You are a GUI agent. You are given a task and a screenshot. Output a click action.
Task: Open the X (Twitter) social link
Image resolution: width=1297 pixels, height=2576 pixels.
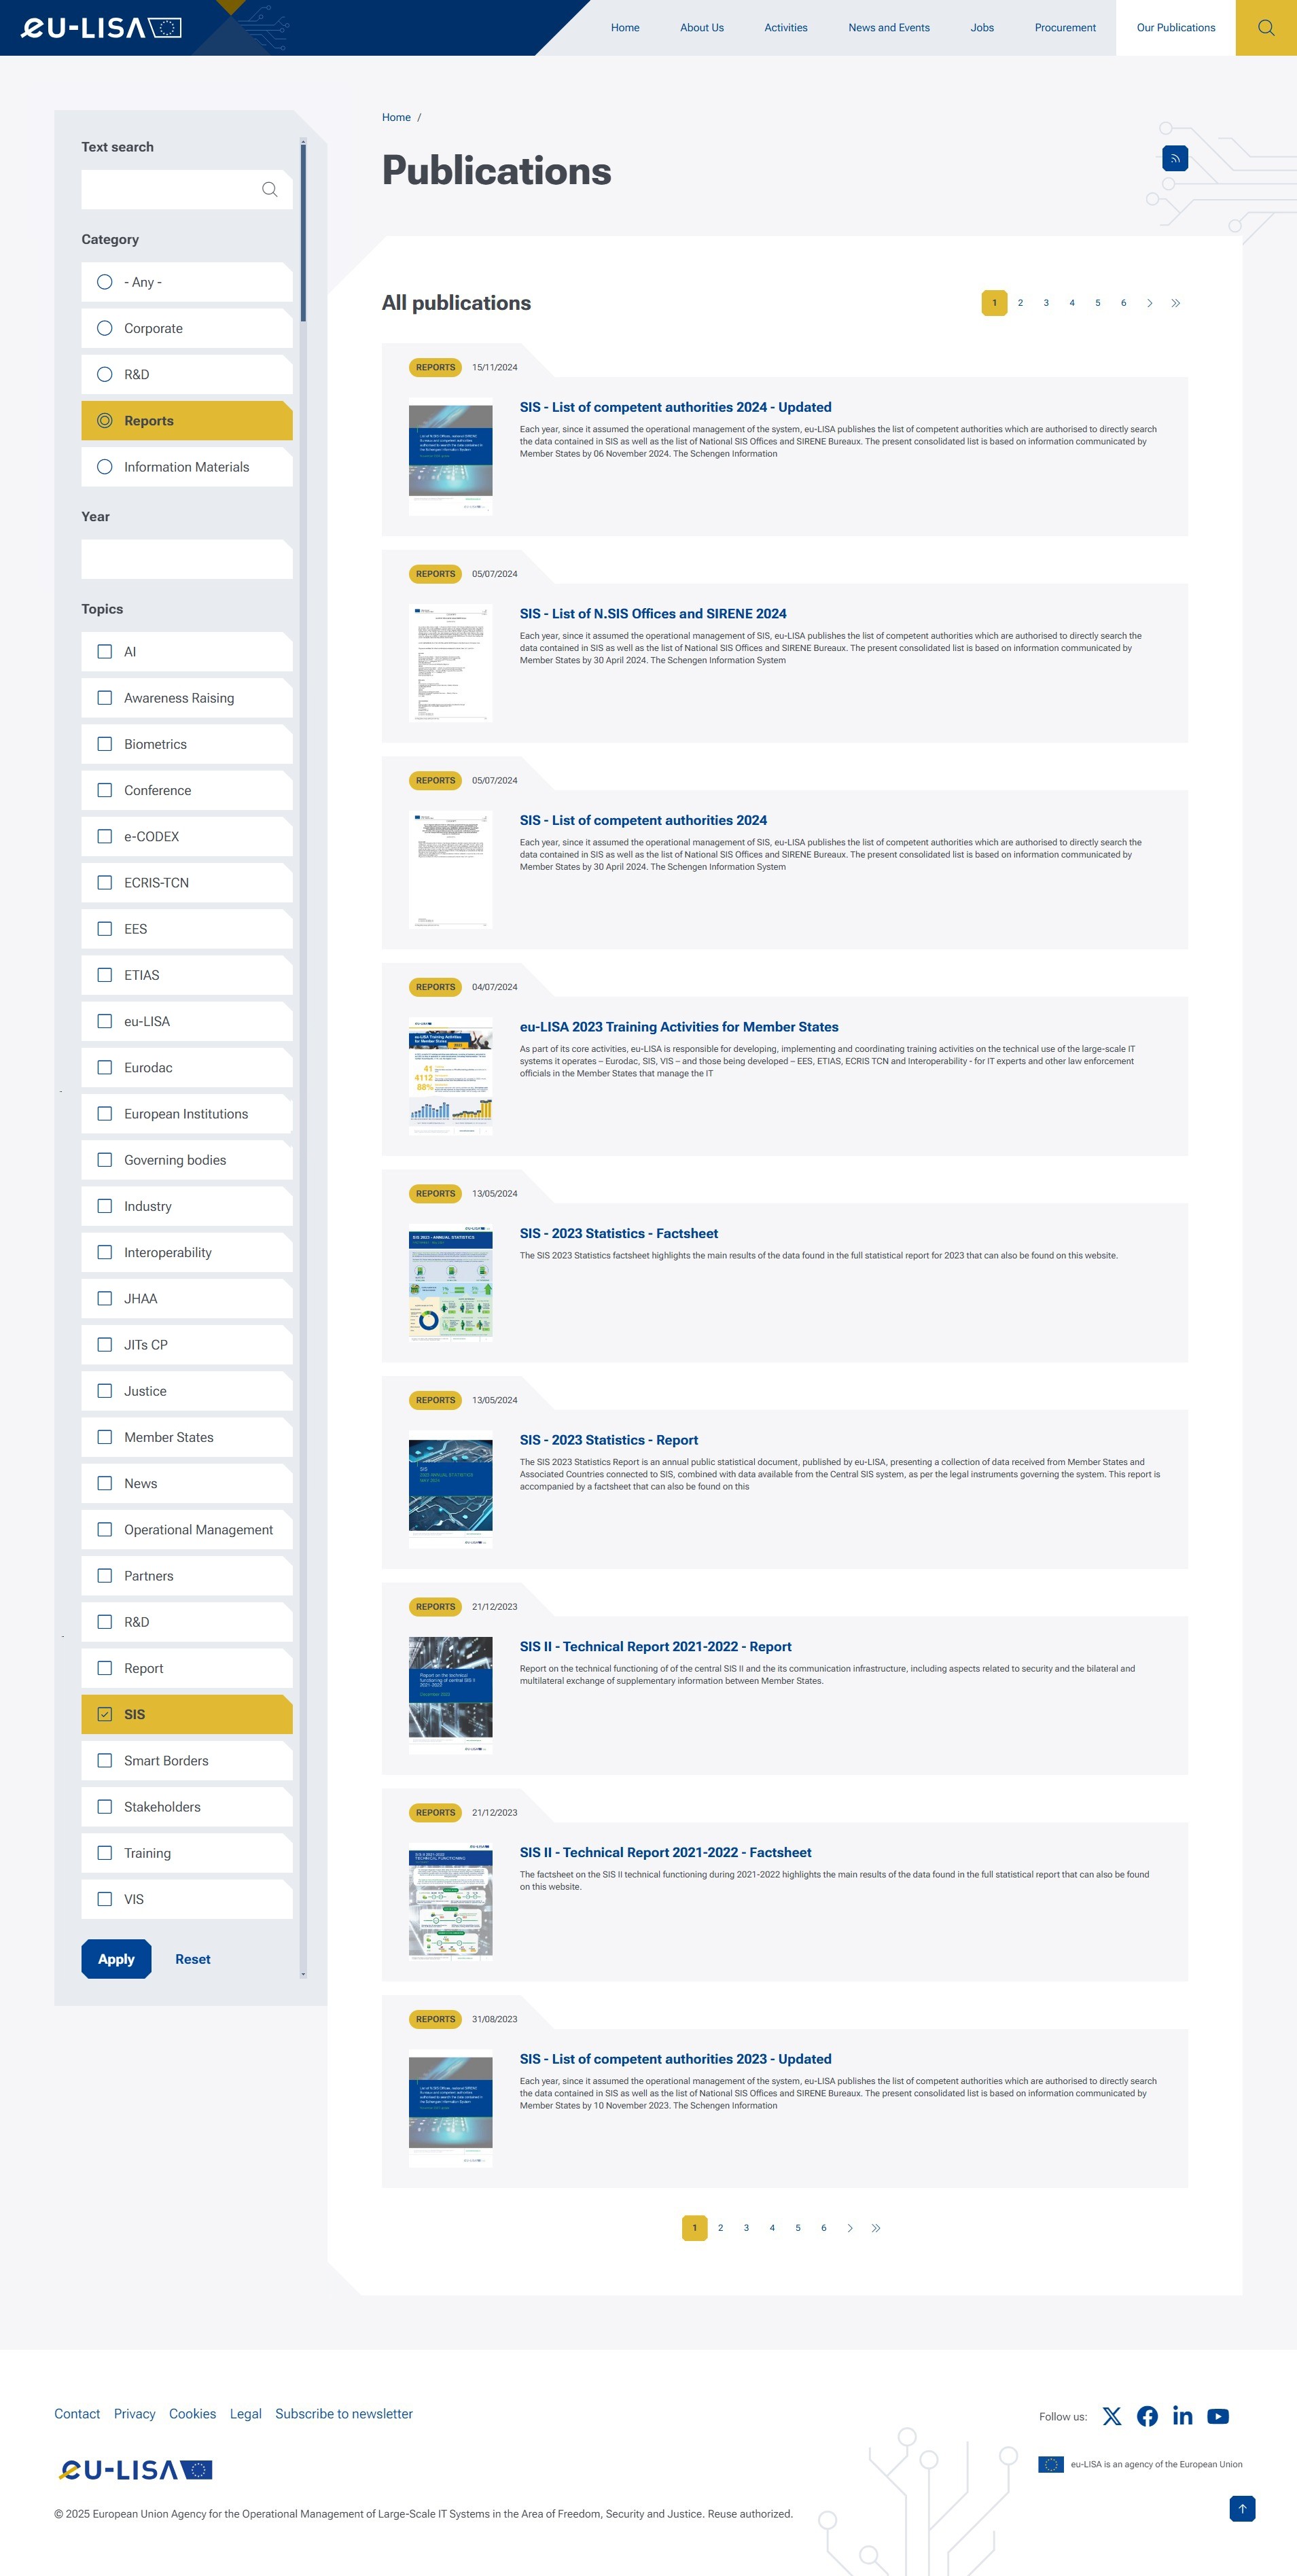[x=1111, y=2416]
